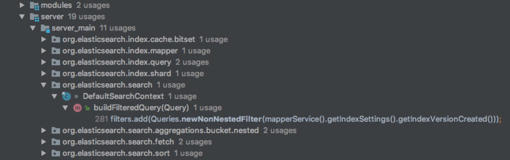The image size is (510, 160).
Task: Collapse the buildFilteredQuery(Query) method node
Action: click(x=65, y=108)
